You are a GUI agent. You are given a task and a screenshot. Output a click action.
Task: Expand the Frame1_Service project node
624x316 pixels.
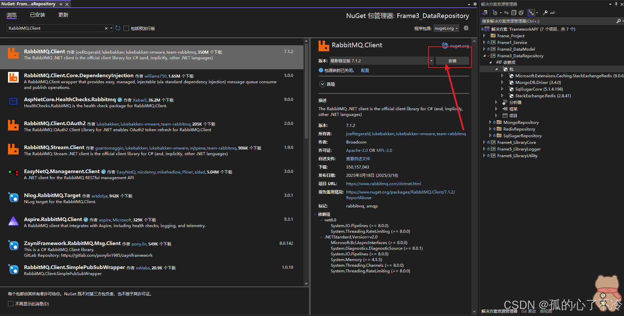pos(484,42)
